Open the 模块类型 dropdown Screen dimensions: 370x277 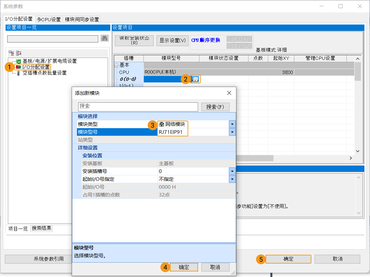click(x=232, y=124)
